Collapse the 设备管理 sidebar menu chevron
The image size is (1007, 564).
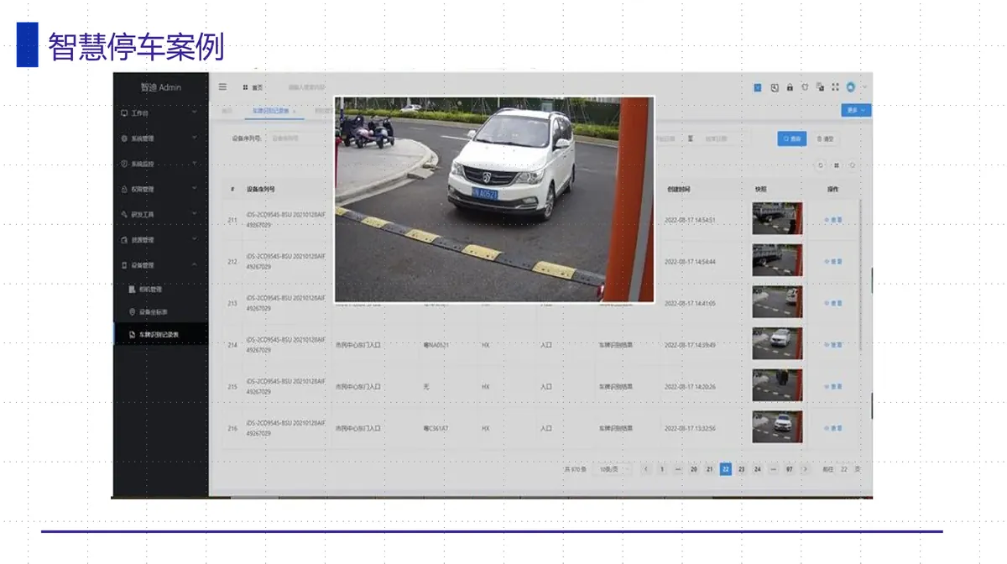click(x=194, y=264)
